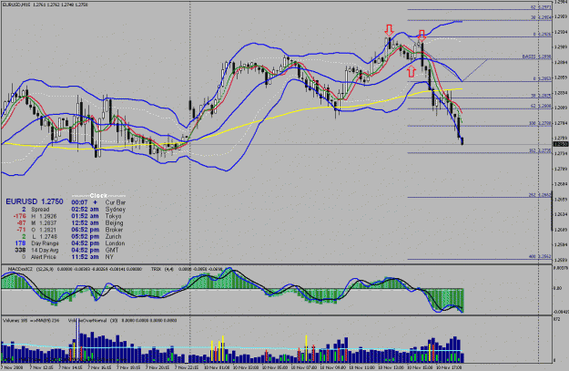The image size is (569, 371).
Task: Select the red -176 value beside H
Action: [19, 216]
